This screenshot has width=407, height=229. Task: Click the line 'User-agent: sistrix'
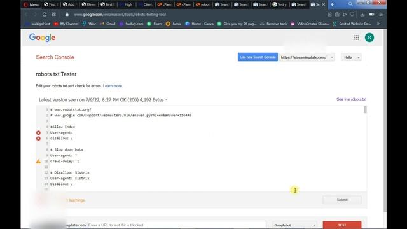70,178
